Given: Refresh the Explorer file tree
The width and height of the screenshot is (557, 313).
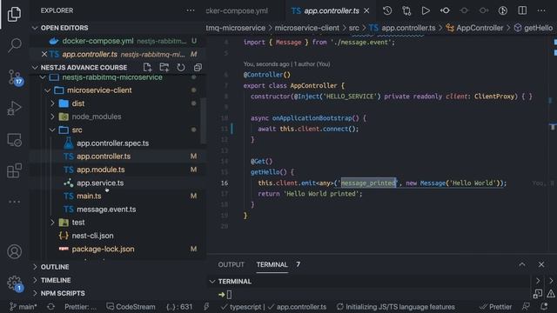Looking at the screenshot, I should click(x=181, y=67).
